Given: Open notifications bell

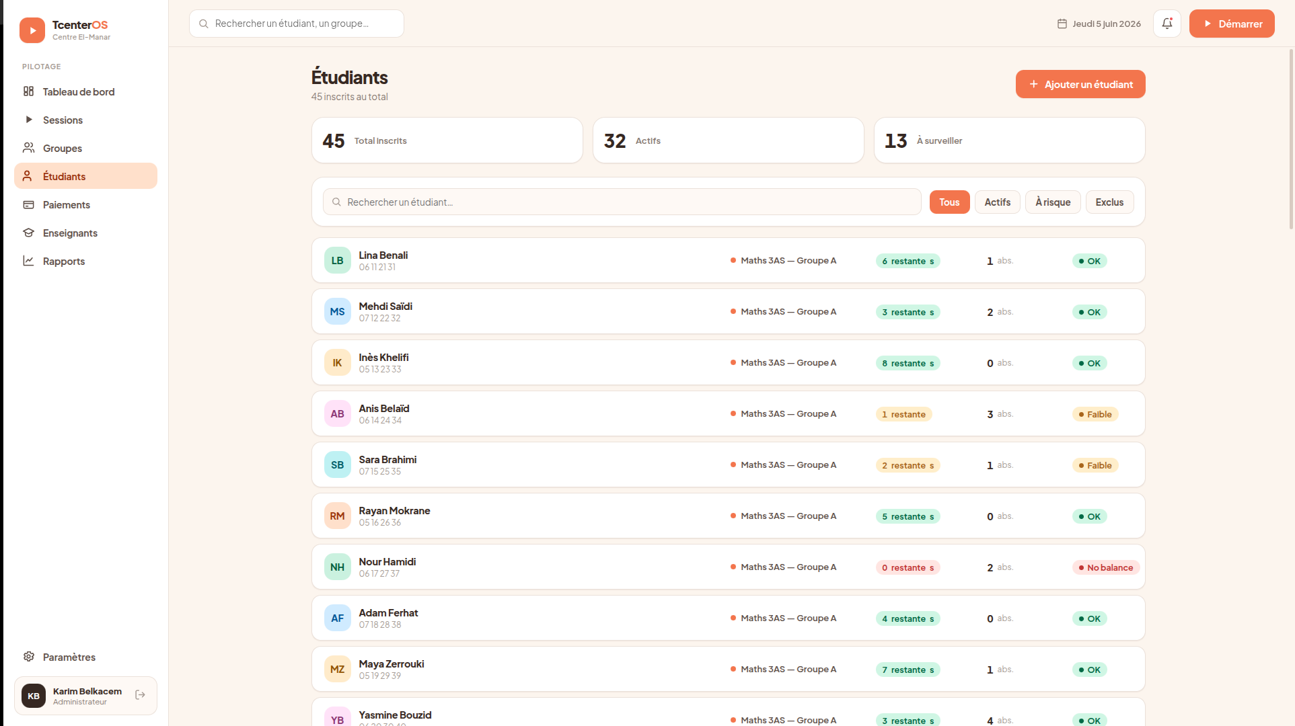Looking at the screenshot, I should (x=1167, y=24).
